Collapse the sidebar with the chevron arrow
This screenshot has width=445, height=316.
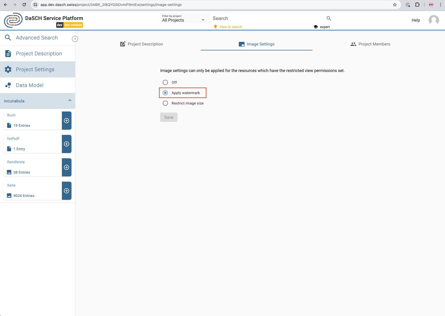tap(75, 38)
